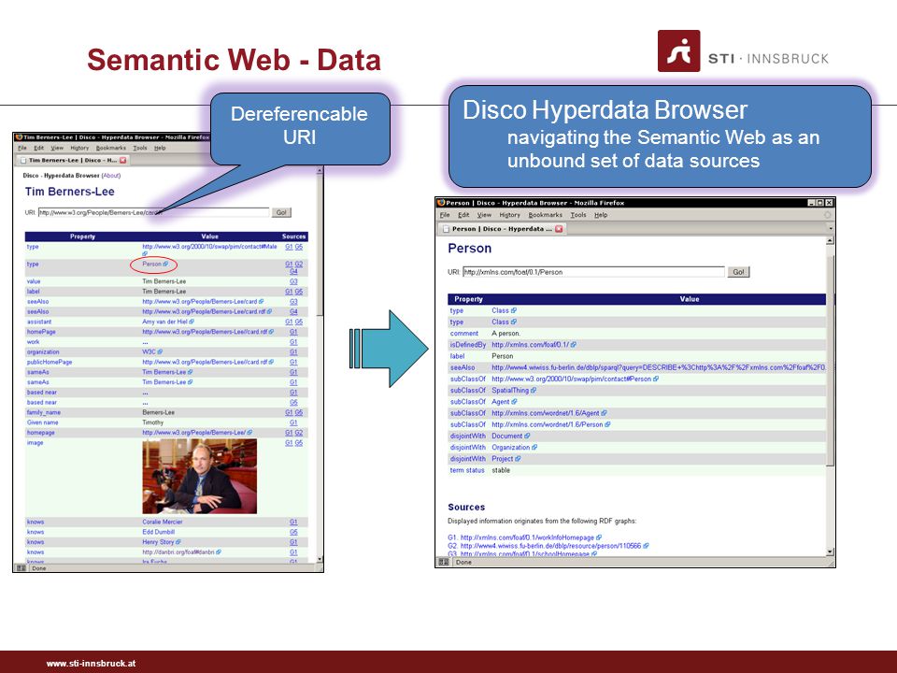
Task: Click throbber icon in Person window menu bar
Action: pyautogui.click(x=827, y=215)
